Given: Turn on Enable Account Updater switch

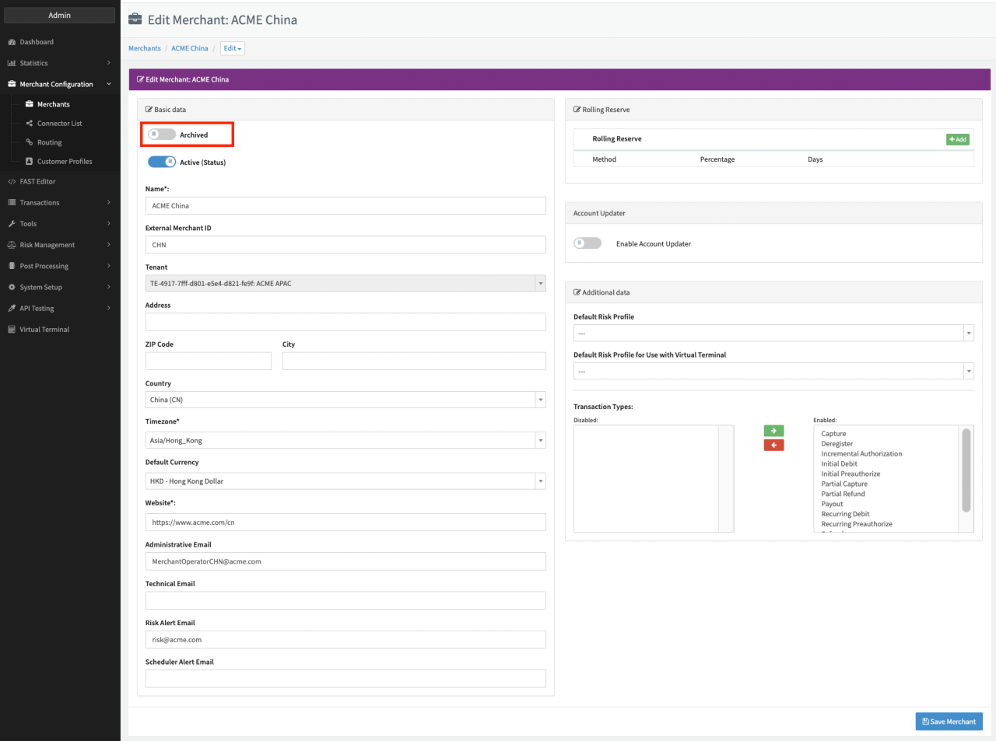Looking at the screenshot, I should [587, 243].
